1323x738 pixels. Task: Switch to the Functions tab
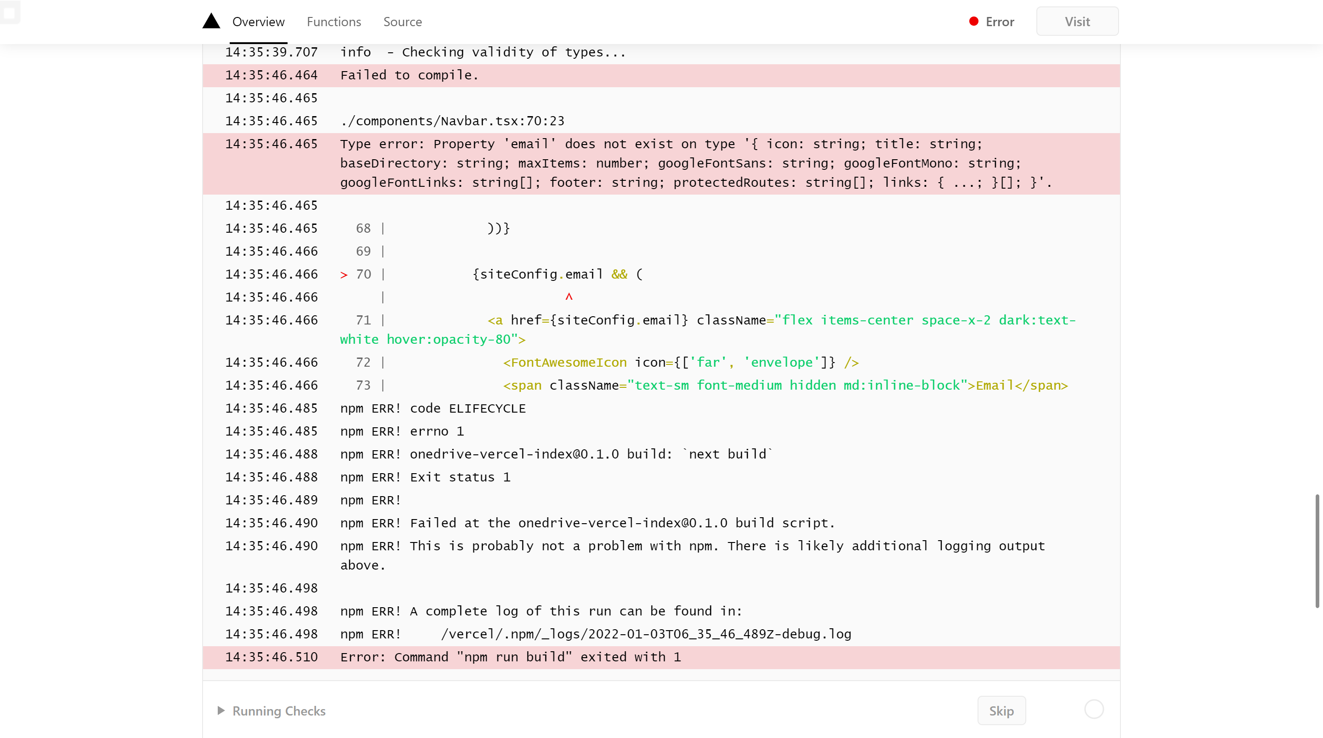point(334,22)
